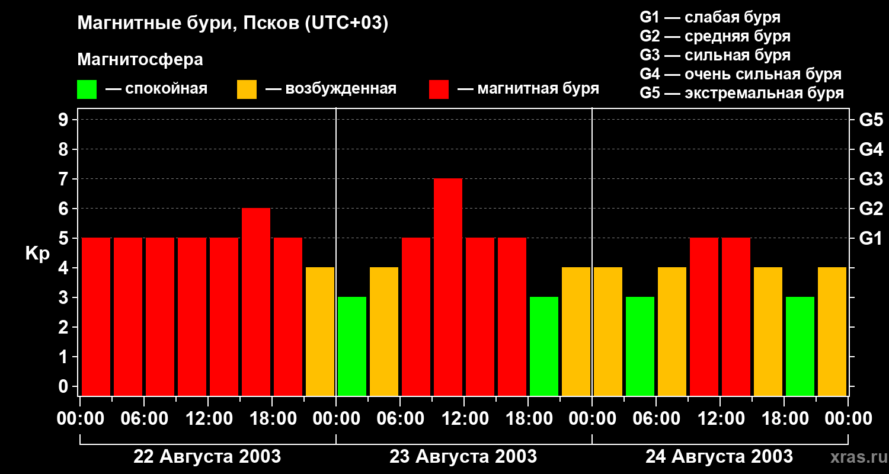Click the date label "23 Августа 2003"

463,456
